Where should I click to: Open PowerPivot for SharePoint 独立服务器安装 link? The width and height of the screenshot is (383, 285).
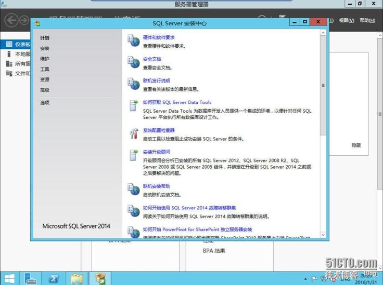(197, 229)
